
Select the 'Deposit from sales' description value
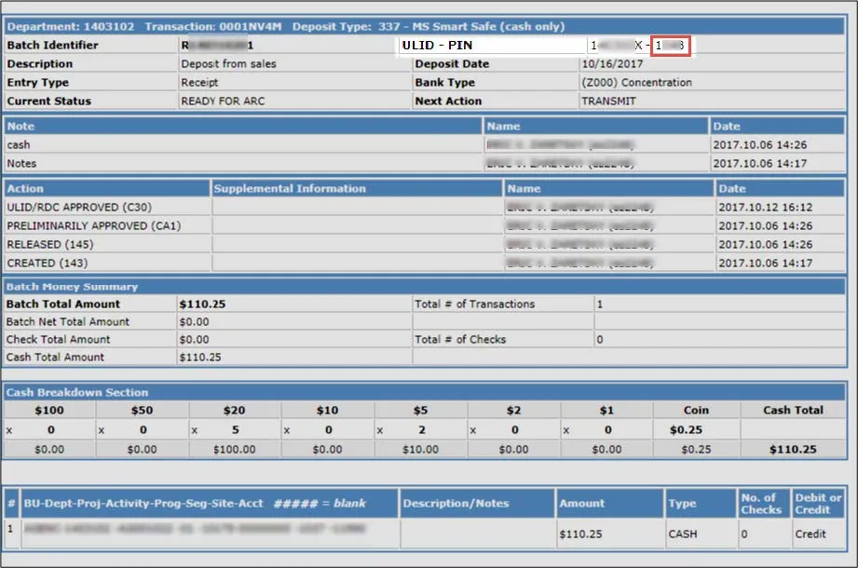pyautogui.click(x=228, y=64)
